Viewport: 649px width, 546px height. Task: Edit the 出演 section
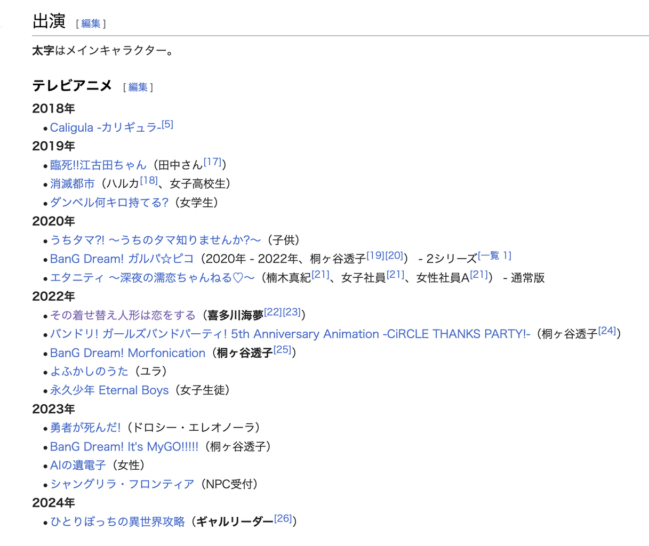pos(91,23)
